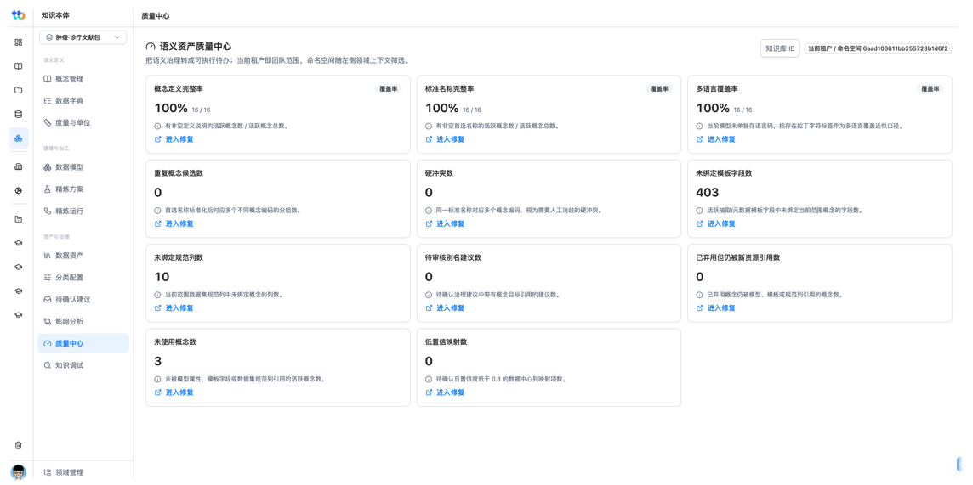The image size is (973, 485).
Task: Click the value 3 in 未使用概念数
Action: [157, 360]
